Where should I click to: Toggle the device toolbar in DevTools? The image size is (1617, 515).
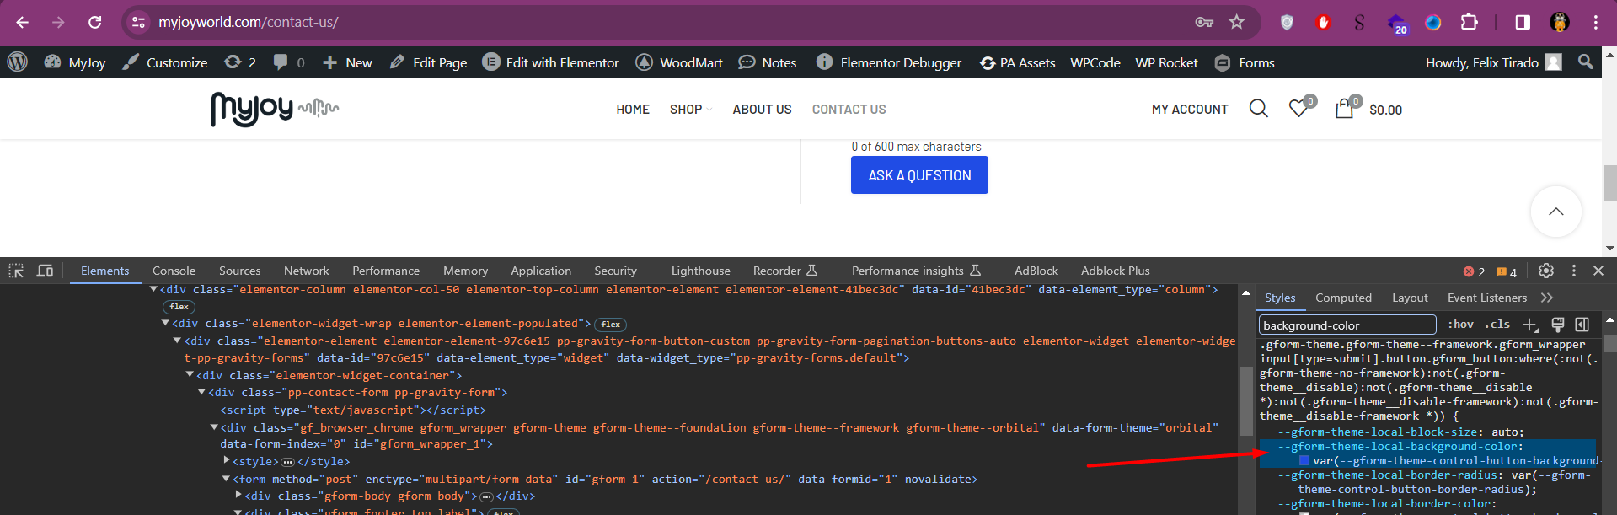click(x=46, y=271)
